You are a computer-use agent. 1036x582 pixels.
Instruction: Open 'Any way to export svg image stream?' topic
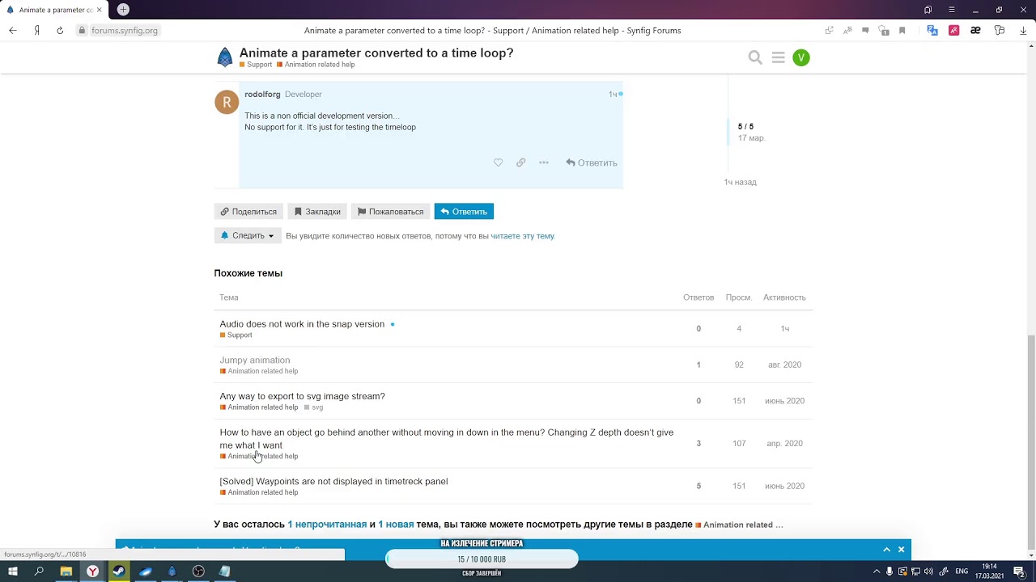click(302, 397)
